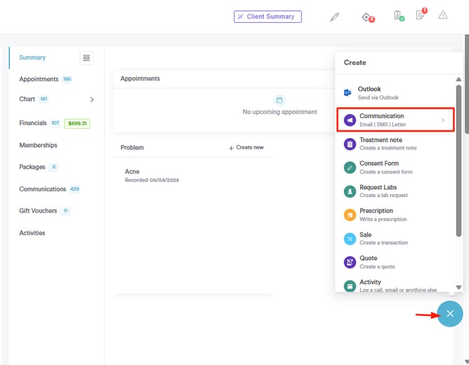Open the target icon with red badge
Image resolution: width=469 pixels, height=365 pixels.
coord(367,16)
